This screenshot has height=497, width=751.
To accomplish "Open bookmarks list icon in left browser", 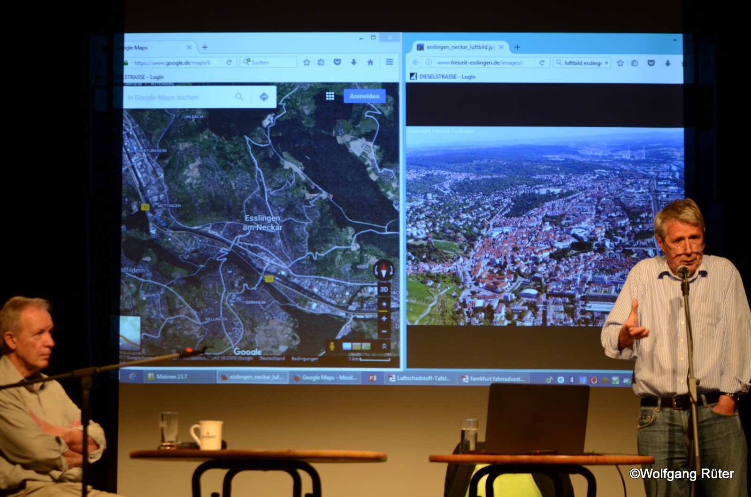I will tap(321, 62).
